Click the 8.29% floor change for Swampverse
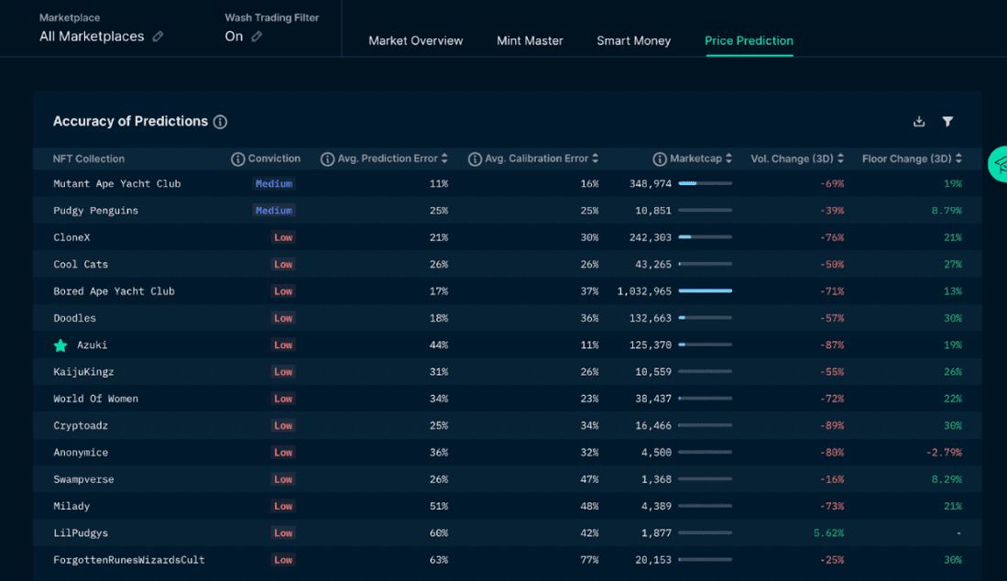The image size is (1007, 581). [x=947, y=479]
